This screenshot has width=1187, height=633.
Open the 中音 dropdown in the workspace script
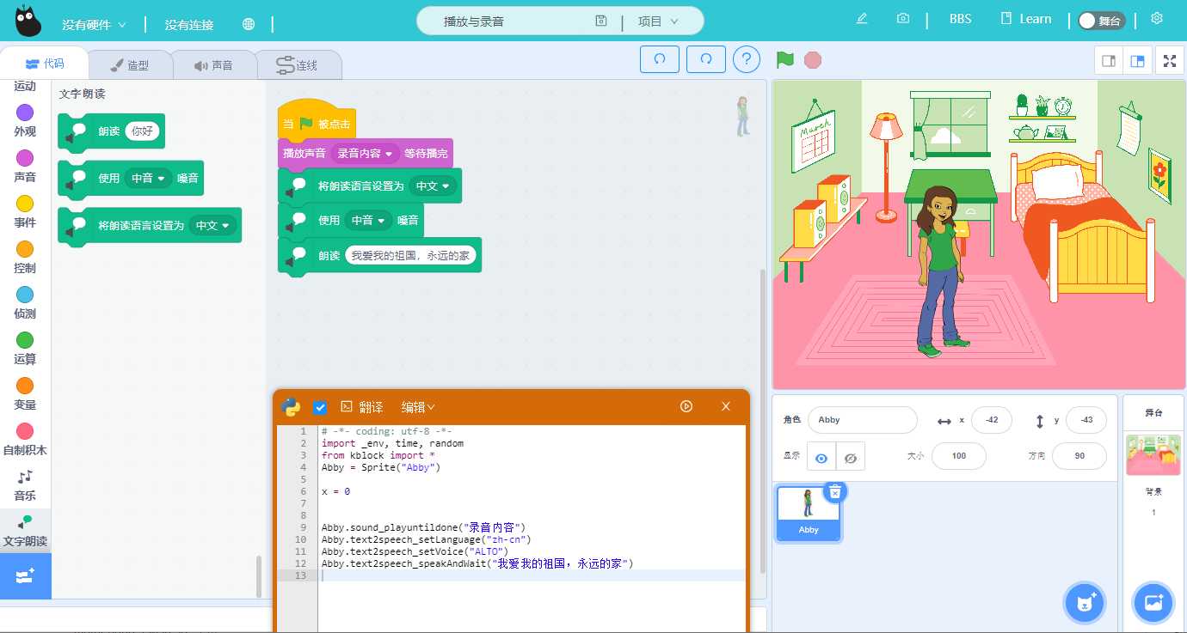(368, 220)
